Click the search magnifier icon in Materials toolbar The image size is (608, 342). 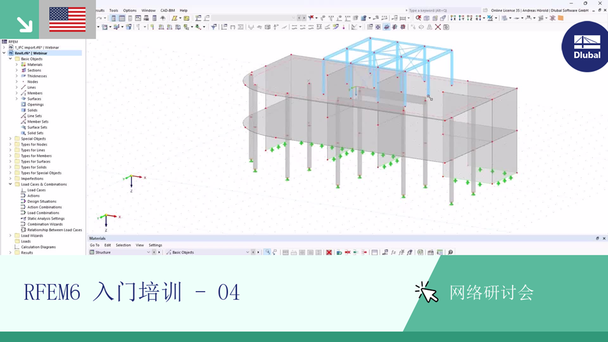[x=451, y=252]
